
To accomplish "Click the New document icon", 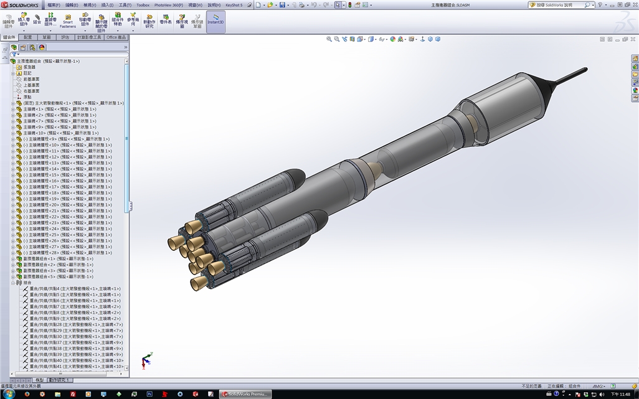I will (x=258, y=5).
